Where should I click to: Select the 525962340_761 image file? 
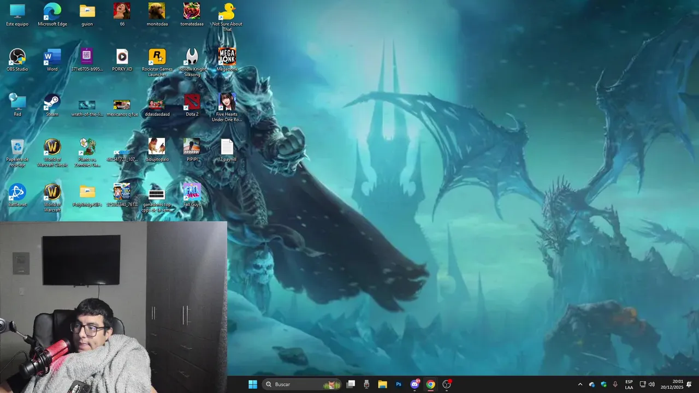pos(122,195)
